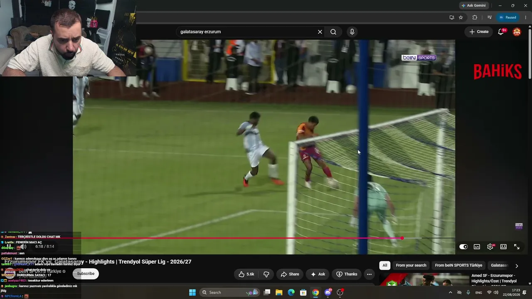
Task: Like the video with thumbs up
Action: click(x=246, y=274)
